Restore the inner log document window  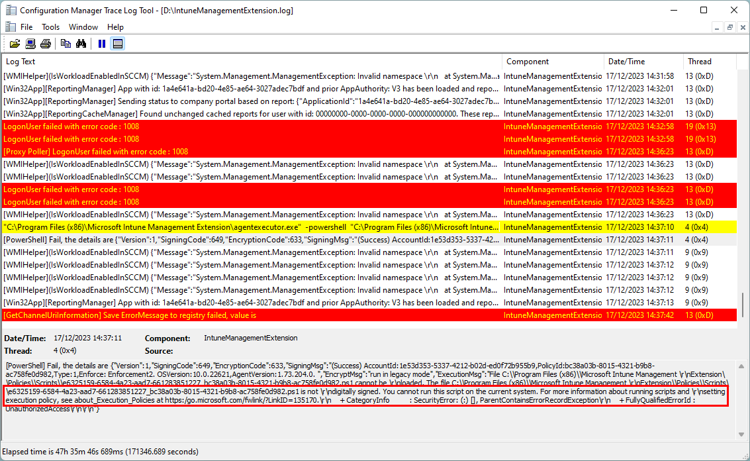(x=729, y=27)
